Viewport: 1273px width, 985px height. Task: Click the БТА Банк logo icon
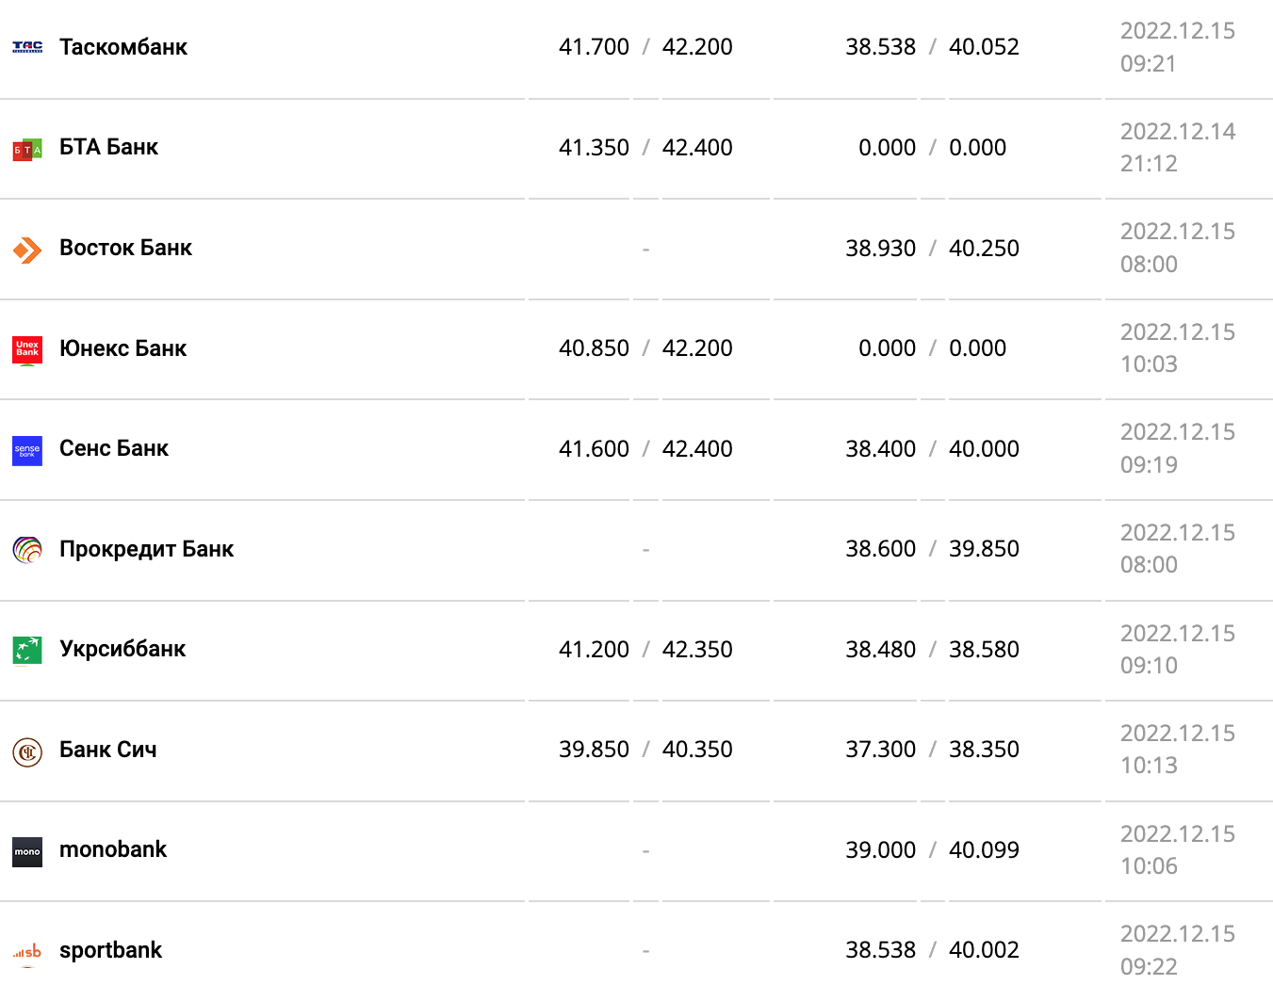coord(27,149)
